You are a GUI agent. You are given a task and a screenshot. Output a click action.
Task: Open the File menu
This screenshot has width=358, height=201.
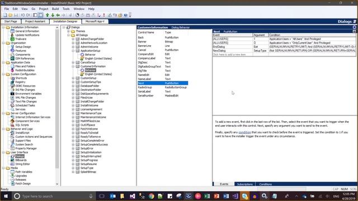click(7, 9)
